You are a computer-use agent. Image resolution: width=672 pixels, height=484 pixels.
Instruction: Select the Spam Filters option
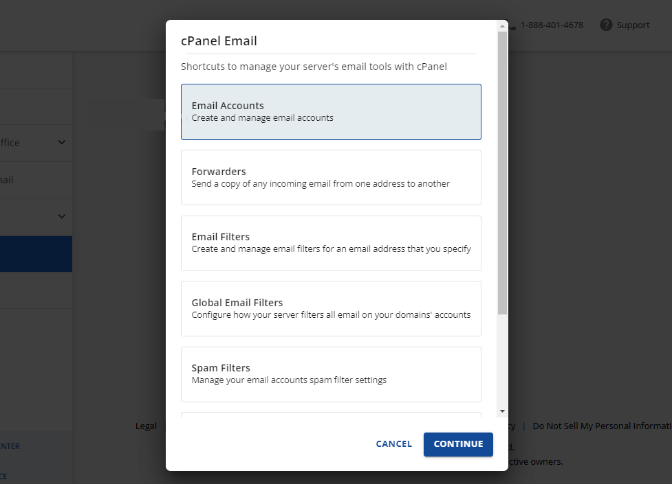331,373
